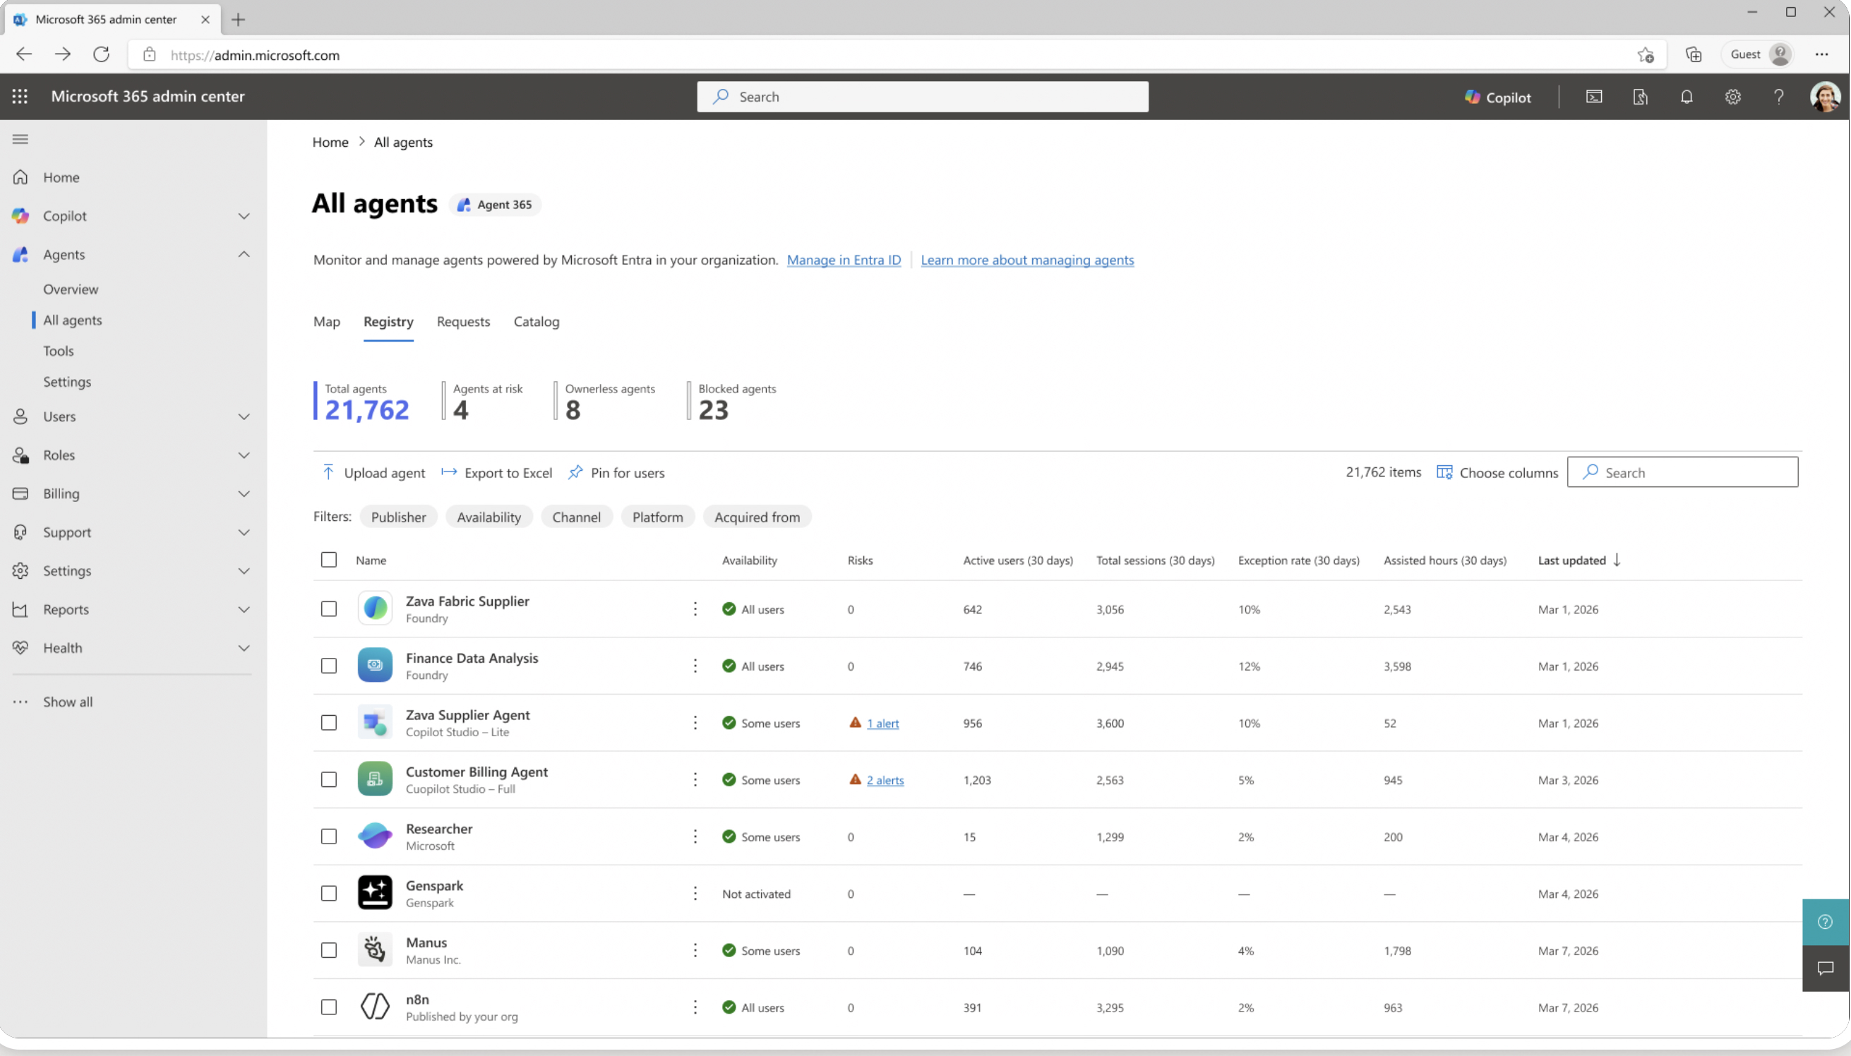Open the notifications bell
1851x1056 pixels.
tap(1687, 97)
